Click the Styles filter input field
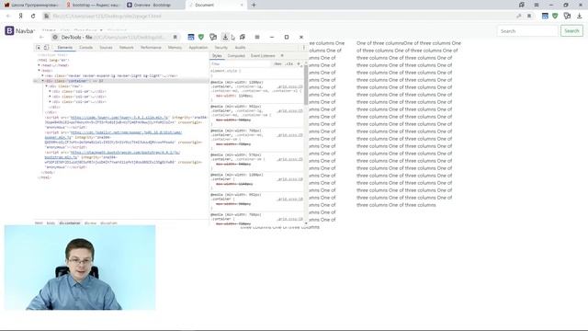Screen dimensions: 588x331 coord(241,63)
